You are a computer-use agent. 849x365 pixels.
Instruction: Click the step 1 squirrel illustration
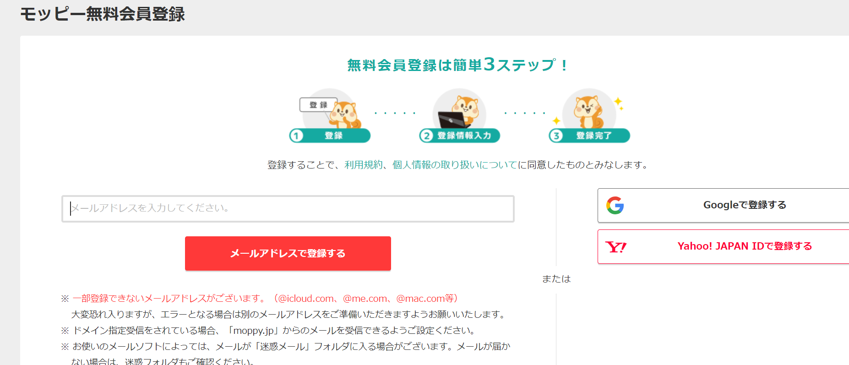click(x=346, y=114)
